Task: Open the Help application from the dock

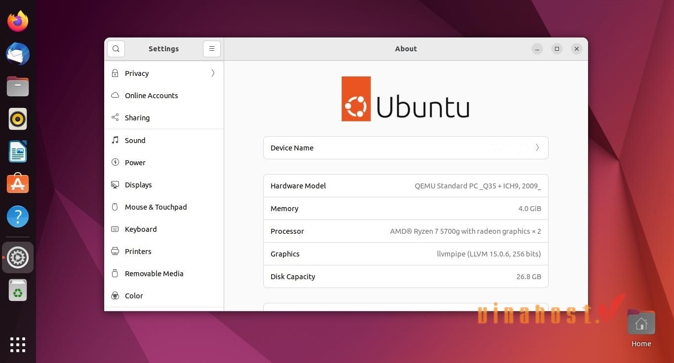Action: 18,216
